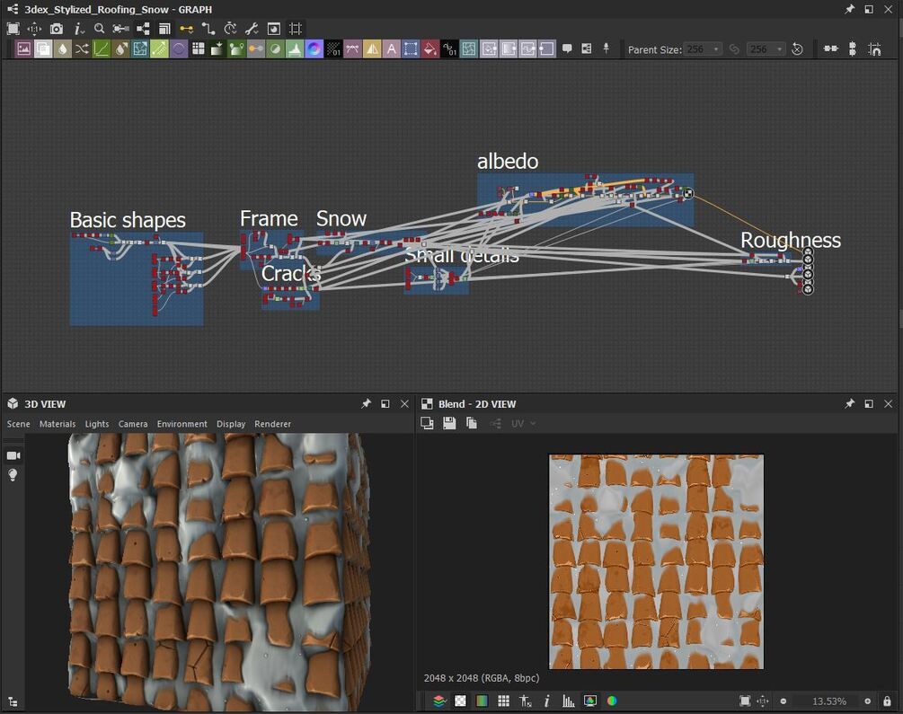Open the Materials menu in 3D view
The width and height of the screenshot is (903, 714).
point(58,424)
